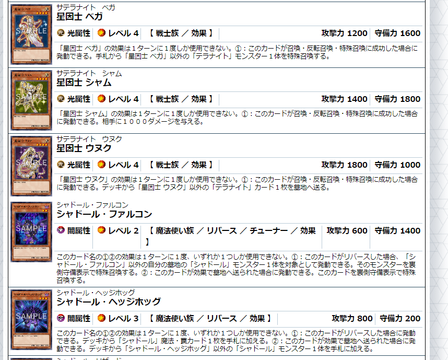Image resolution: width=448 pixels, height=360 pixels.
Task: Open the シャドール・ファルコン card title
Action: pyautogui.click(x=104, y=214)
